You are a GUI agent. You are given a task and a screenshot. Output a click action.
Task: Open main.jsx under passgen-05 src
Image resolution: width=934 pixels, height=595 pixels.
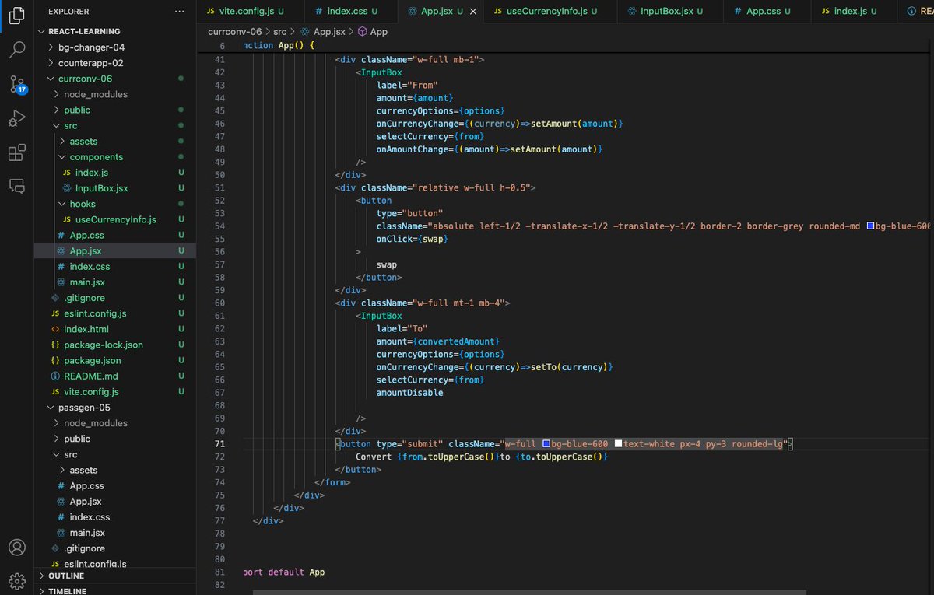[114, 533]
